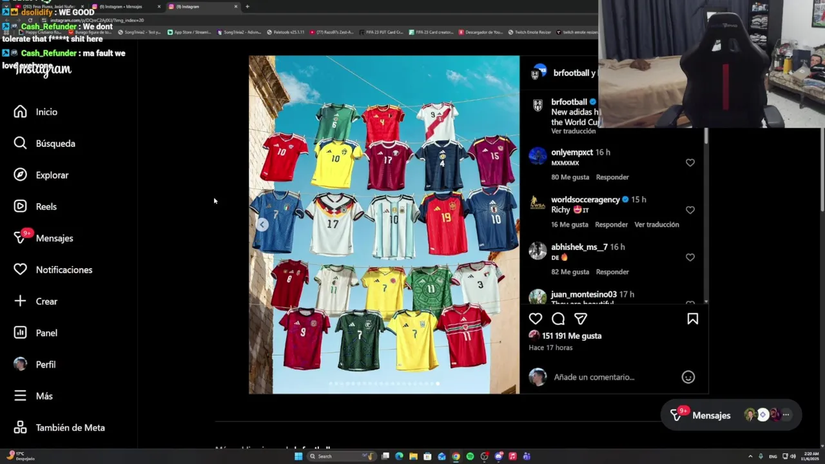The height and width of the screenshot is (464, 825).
Task: Open the Twitch Emote Resizer bookmark
Action: (x=529, y=32)
